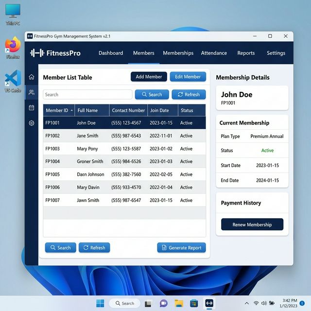Click the bottom Refresh button
The image size is (311, 311).
[x=94, y=247]
